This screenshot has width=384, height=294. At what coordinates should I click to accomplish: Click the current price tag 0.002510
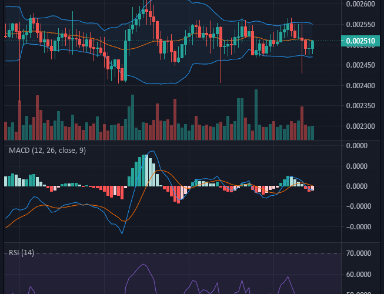[360, 41]
